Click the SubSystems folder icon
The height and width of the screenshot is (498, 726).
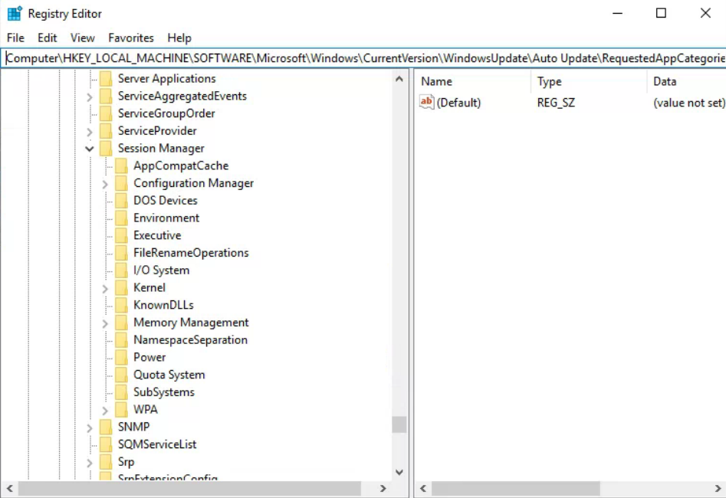click(x=121, y=392)
